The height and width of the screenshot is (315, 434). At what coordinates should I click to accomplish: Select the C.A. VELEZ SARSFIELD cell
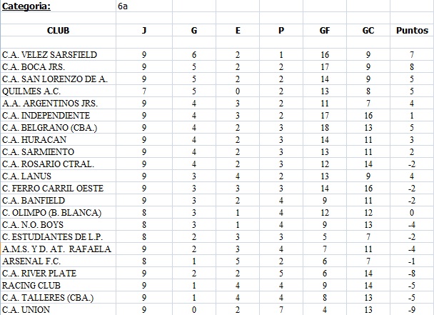(x=49, y=55)
